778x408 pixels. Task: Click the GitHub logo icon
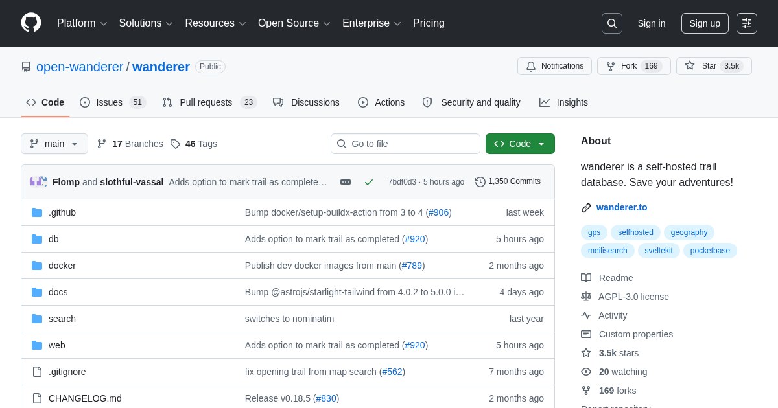pos(31,23)
